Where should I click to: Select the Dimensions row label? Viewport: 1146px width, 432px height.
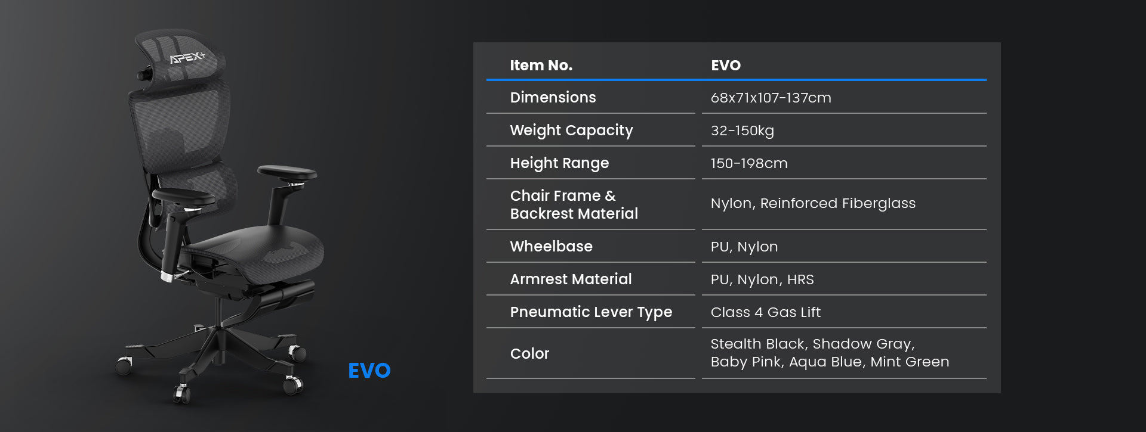(553, 98)
